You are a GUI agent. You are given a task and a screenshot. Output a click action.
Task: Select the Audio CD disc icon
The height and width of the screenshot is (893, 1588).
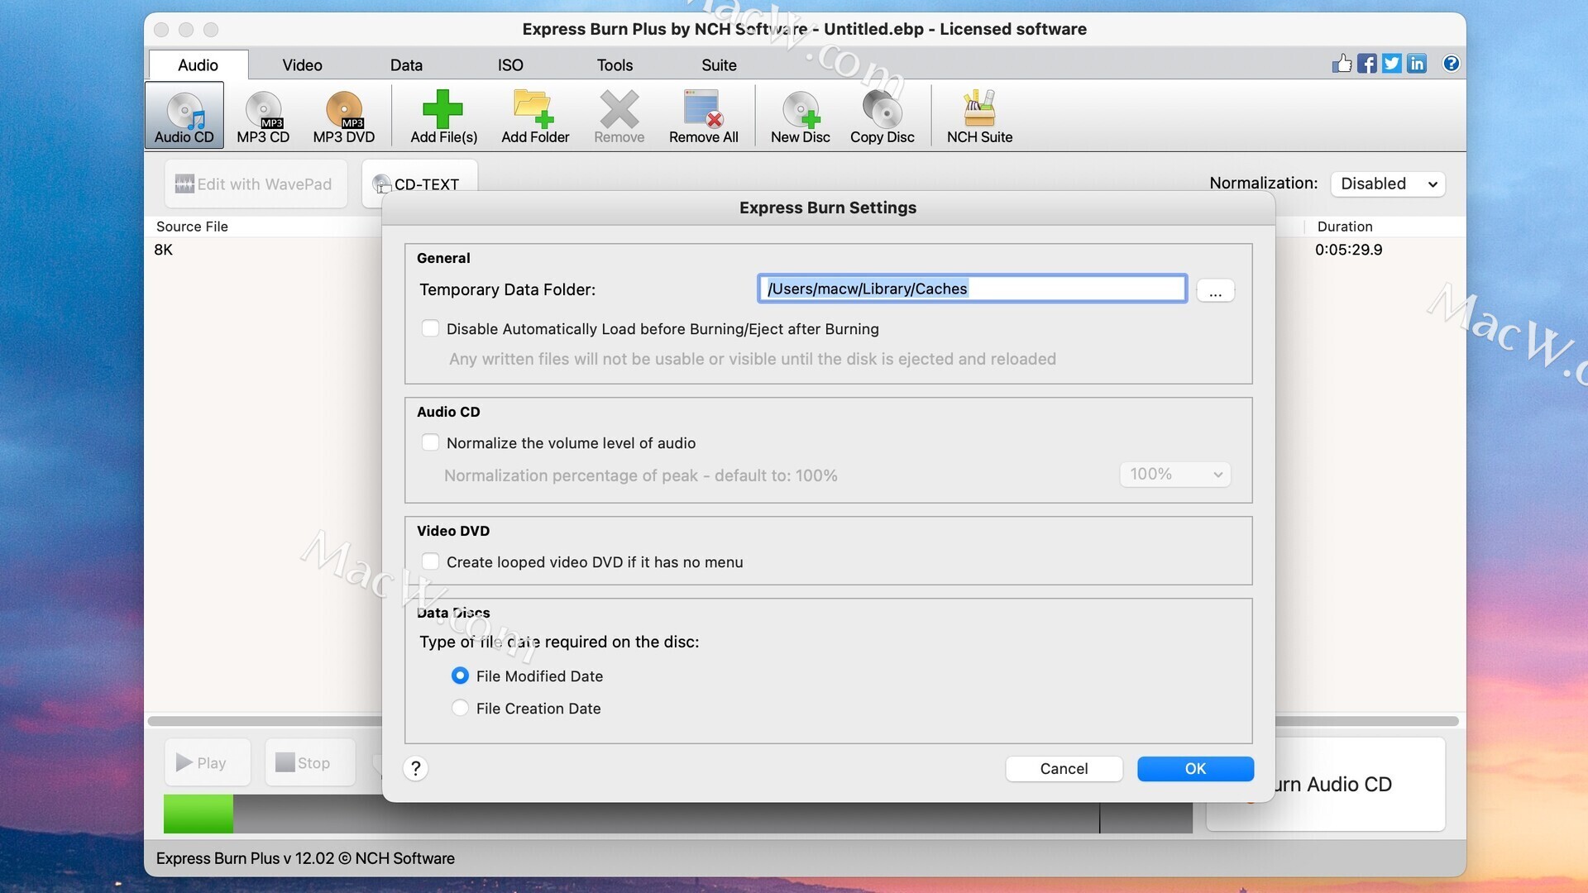click(x=184, y=110)
